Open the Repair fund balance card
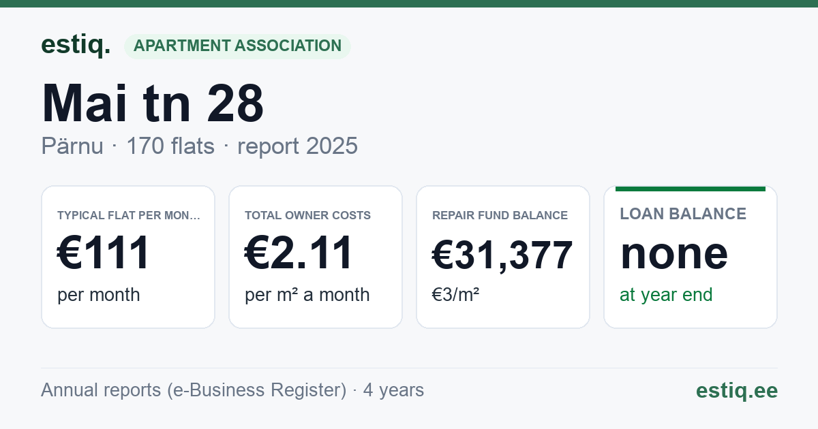This screenshot has width=818, height=429. point(503,257)
